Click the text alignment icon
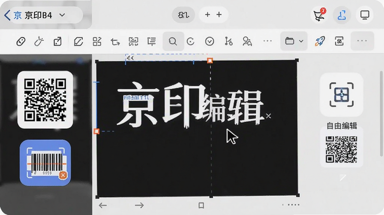Image resolution: width=384 pixels, height=215 pixels. (x=152, y=41)
